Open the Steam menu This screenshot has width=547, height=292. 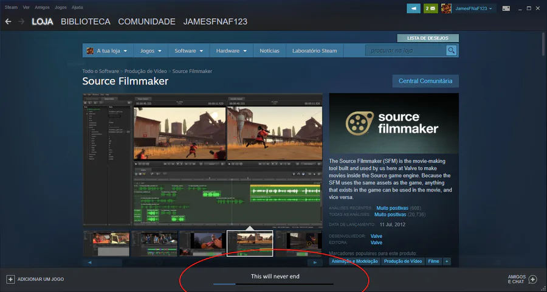(11, 7)
